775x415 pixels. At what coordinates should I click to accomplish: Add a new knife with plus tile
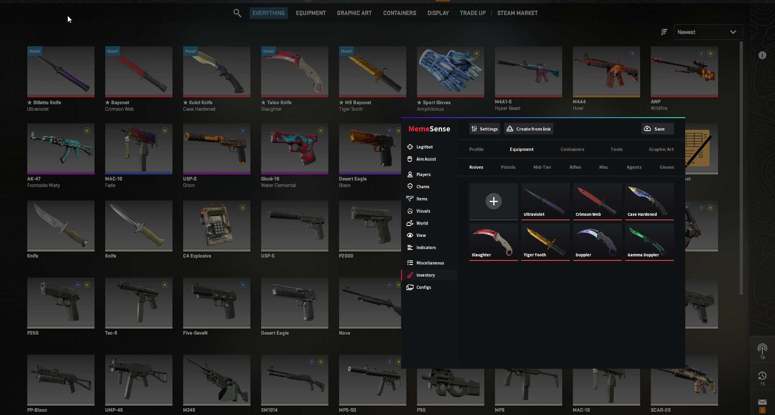tap(493, 201)
